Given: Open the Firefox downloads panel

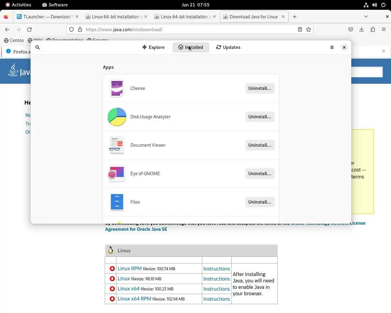Looking at the screenshot, I should (x=362, y=29).
